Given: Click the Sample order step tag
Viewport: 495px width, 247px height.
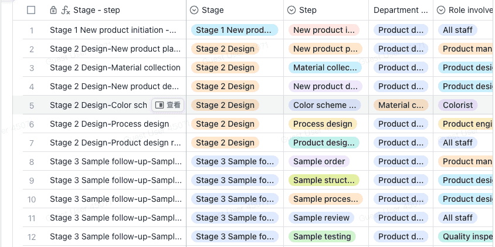Looking at the screenshot, I should [x=319, y=161].
